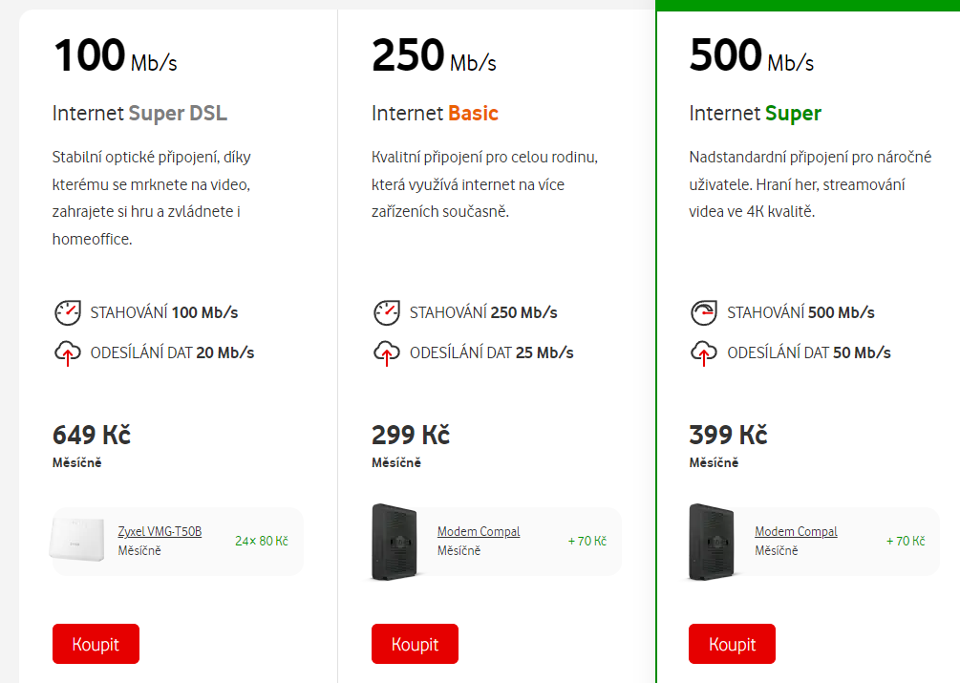
Task: Click the upload cloud icon for 25 Mb/s
Action: pos(386,352)
